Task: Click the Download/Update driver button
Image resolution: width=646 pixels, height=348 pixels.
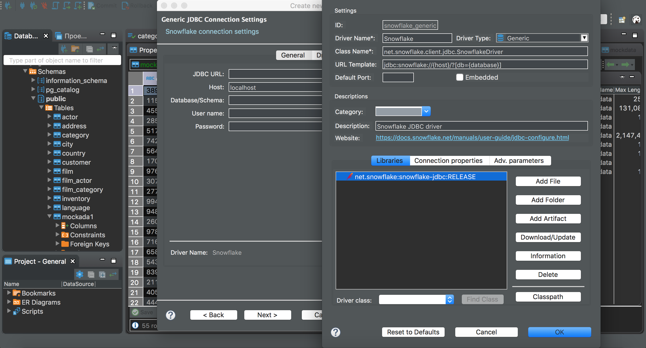Action: coord(547,238)
